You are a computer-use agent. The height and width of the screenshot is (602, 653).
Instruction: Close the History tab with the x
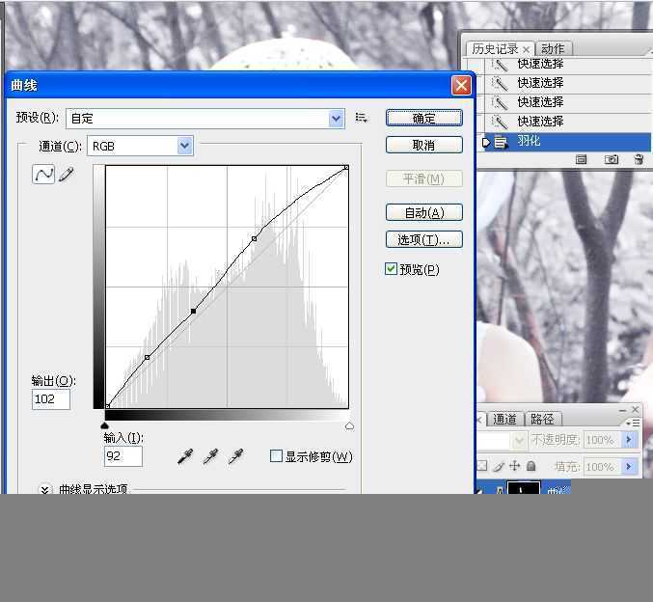tap(526, 49)
